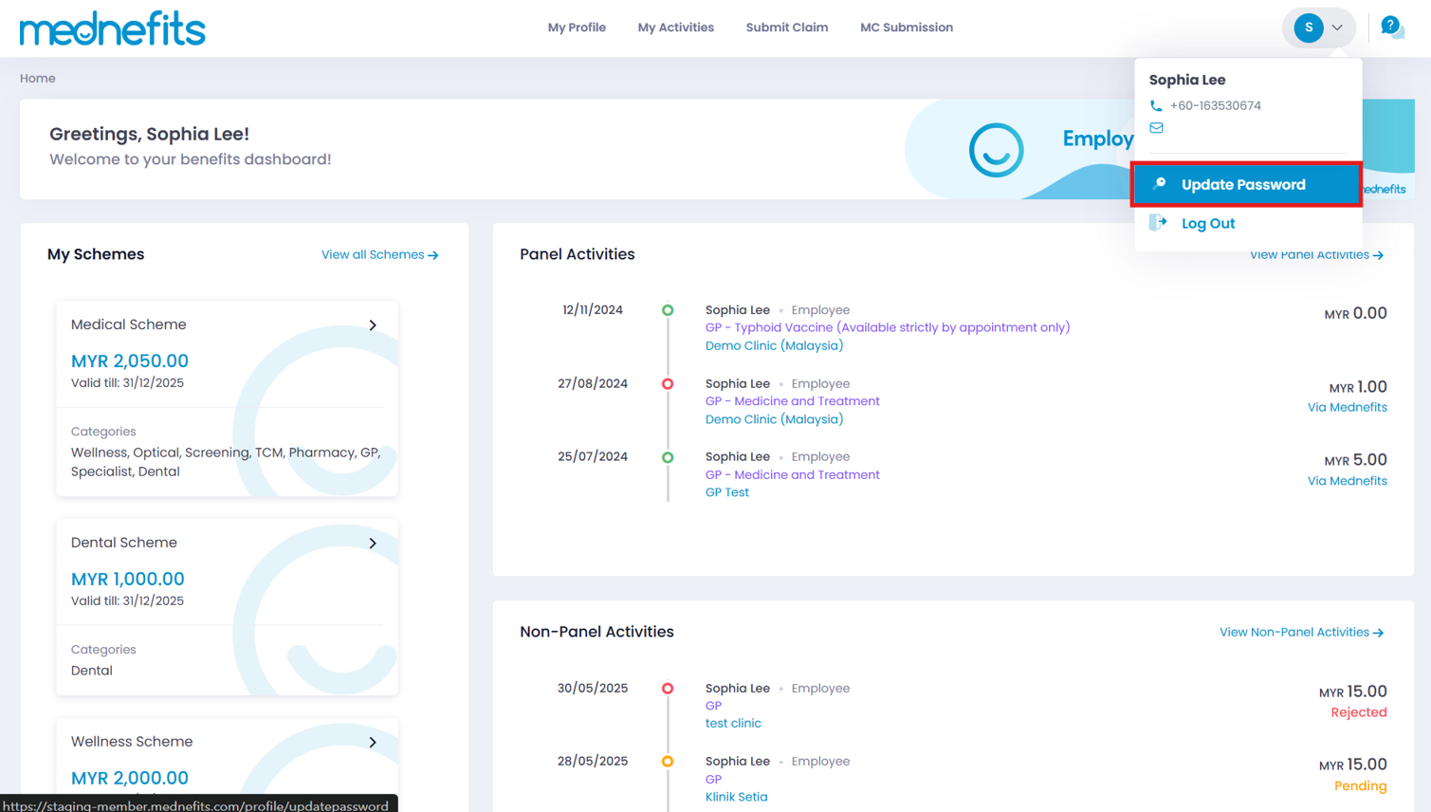Screen dimensions: 1431x812
Task: Open MC Submission page
Action: (x=906, y=28)
